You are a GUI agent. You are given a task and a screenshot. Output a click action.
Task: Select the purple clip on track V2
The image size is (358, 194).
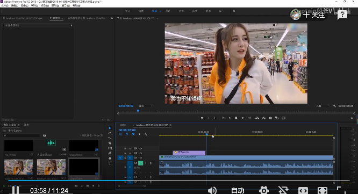[x=189, y=153]
